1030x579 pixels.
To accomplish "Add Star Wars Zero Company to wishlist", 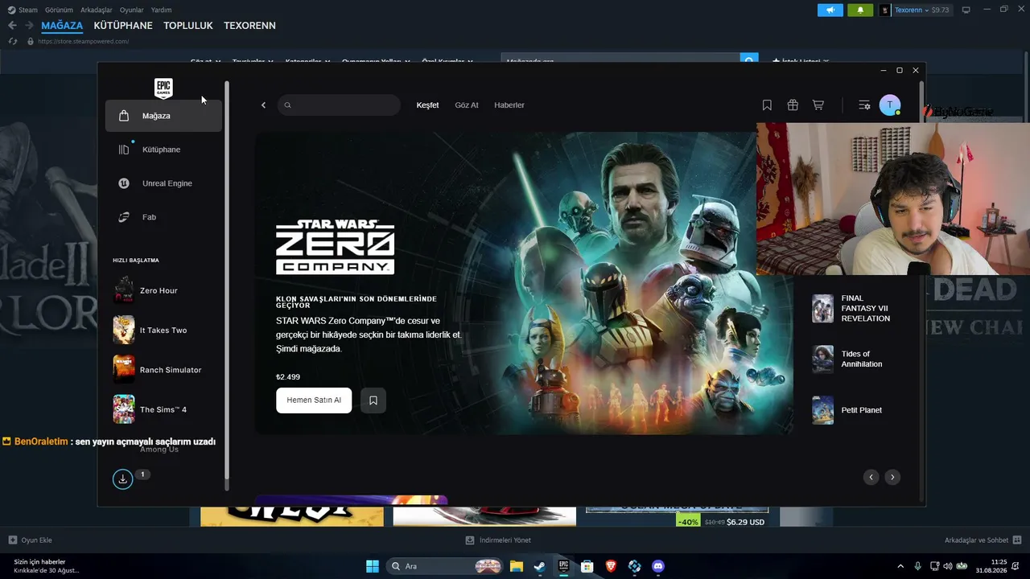I will click(373, 400).
